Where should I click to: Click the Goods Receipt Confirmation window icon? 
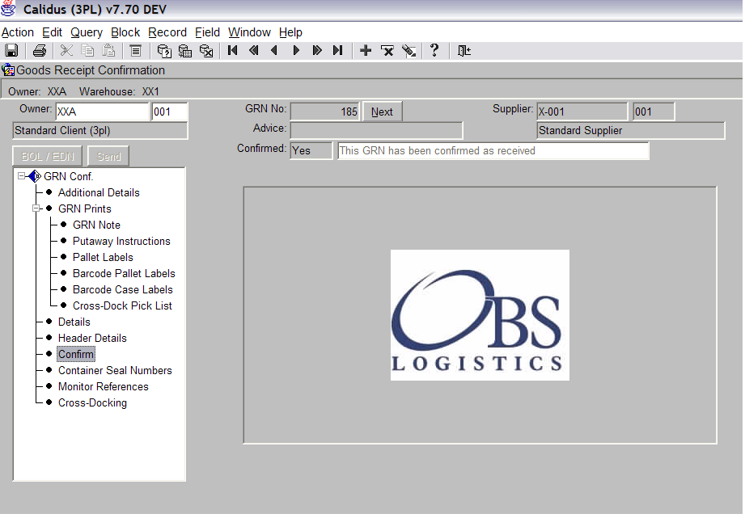coord(8,70)
